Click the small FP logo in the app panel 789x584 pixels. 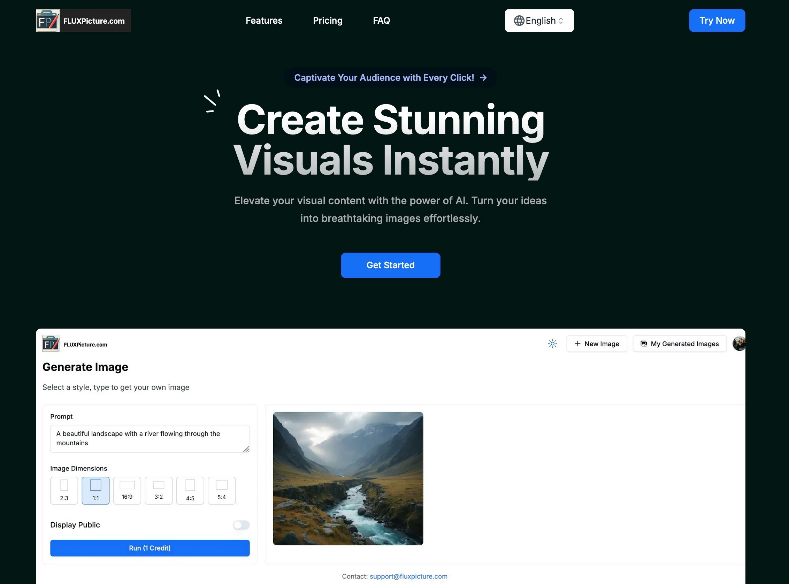pyautogui.click(x=51, y=344)
